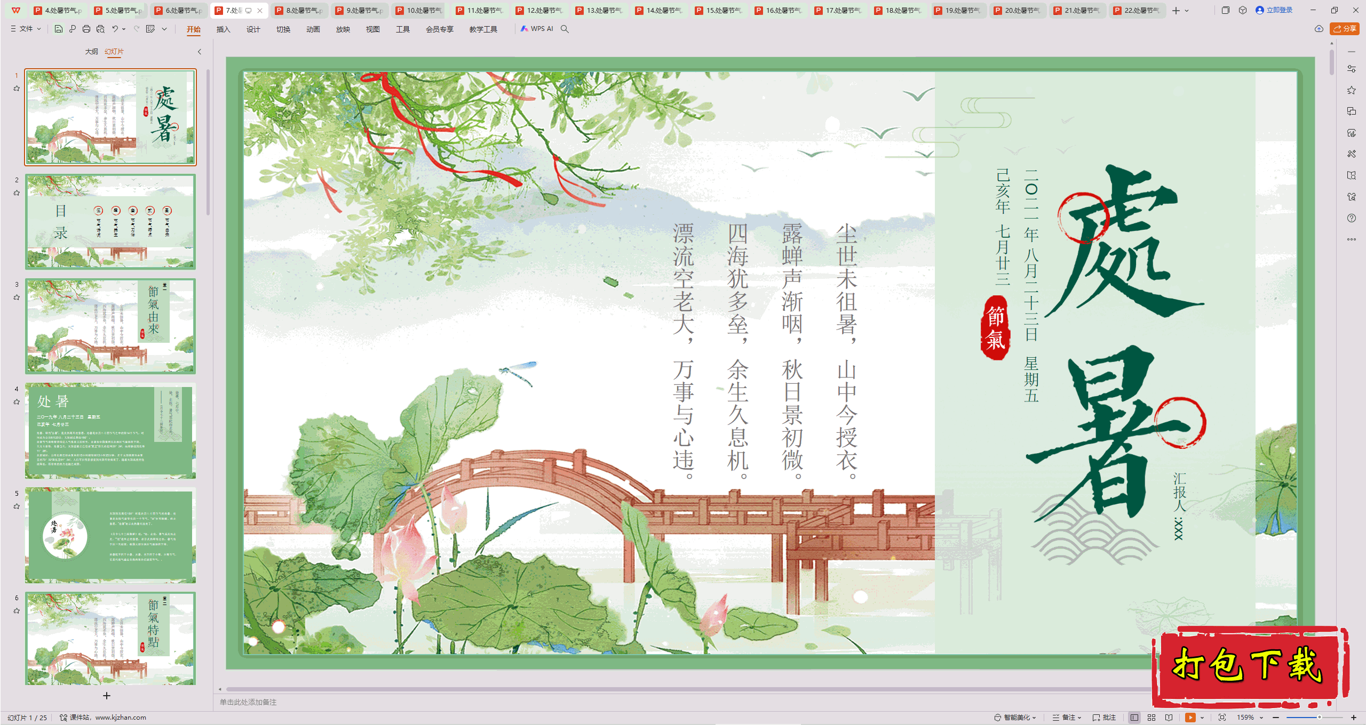Open the 设计 ribbon tab
Image resolution: width=1366 pixels, height=725 pixels.
coord(253,29)
